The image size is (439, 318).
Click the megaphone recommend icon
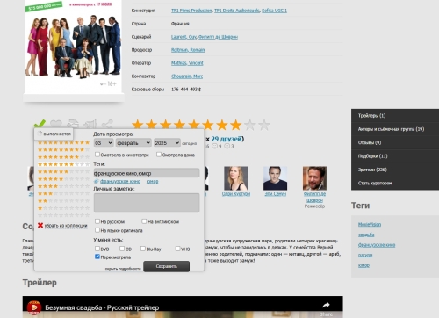pyautogui.click(x=90, y=124)
